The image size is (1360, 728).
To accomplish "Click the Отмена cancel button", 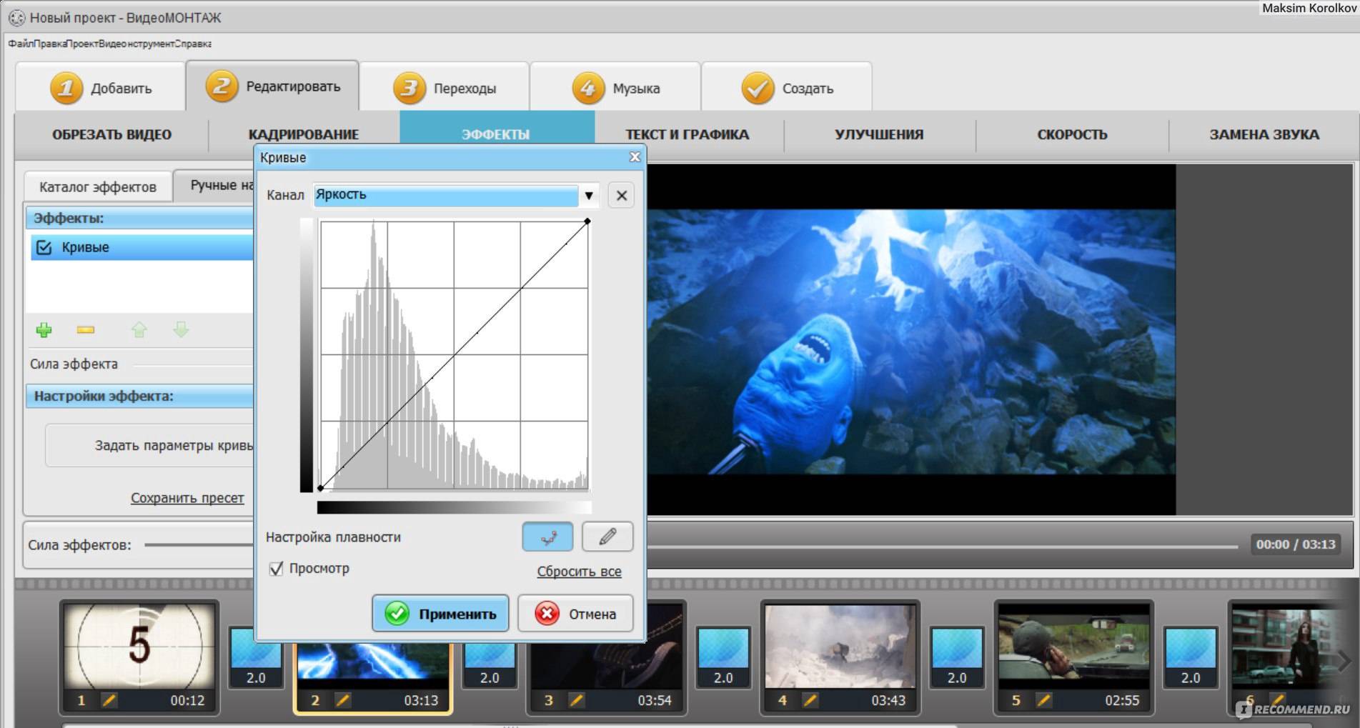I will click(x=575, y=614).
